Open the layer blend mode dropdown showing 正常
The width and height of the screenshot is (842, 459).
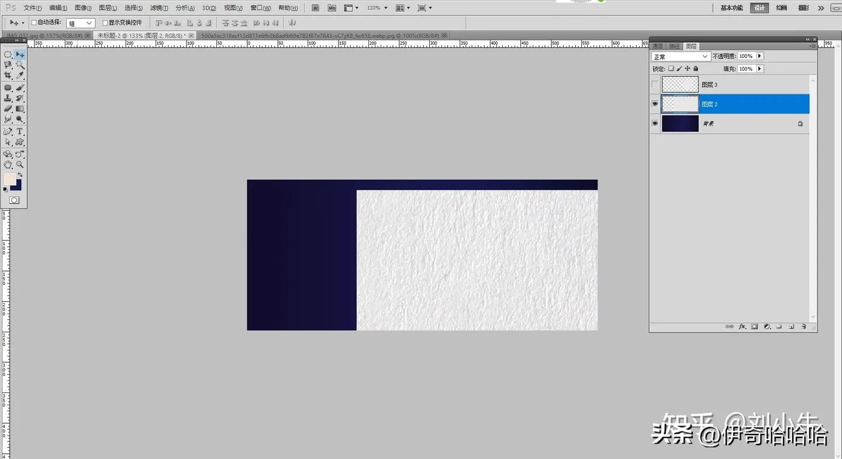coord(680,56)
